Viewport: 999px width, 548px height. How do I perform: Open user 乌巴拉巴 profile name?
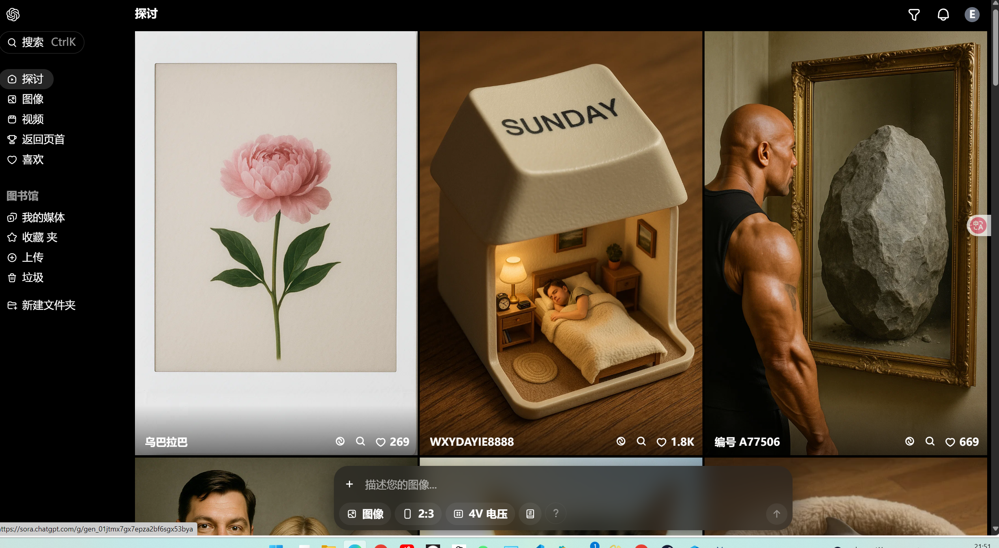coord(166,442)
